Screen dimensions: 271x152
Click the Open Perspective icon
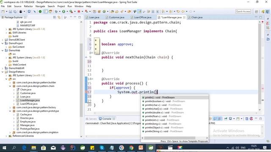(256, 11)
